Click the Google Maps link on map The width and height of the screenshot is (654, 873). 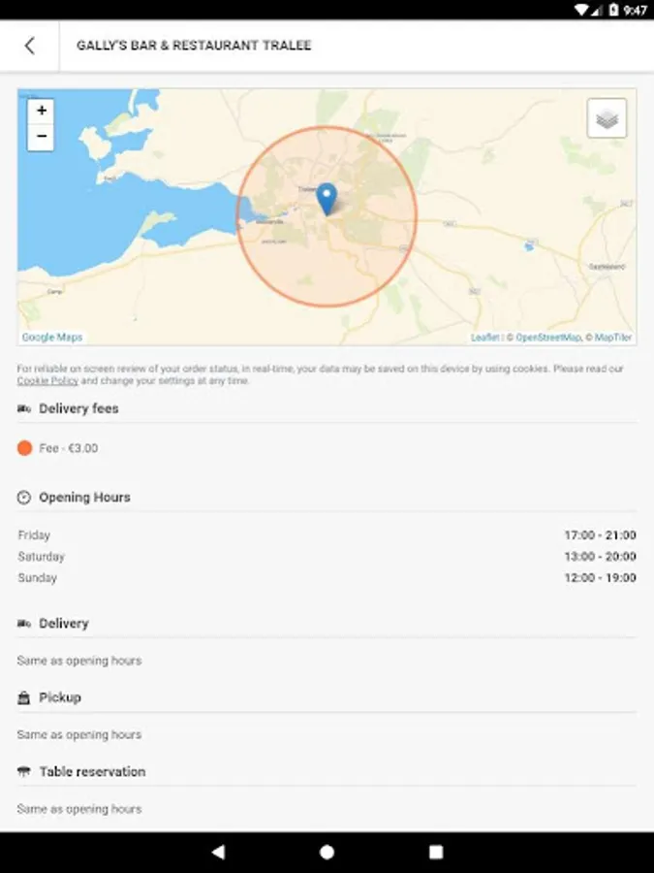tap(52, 338)
